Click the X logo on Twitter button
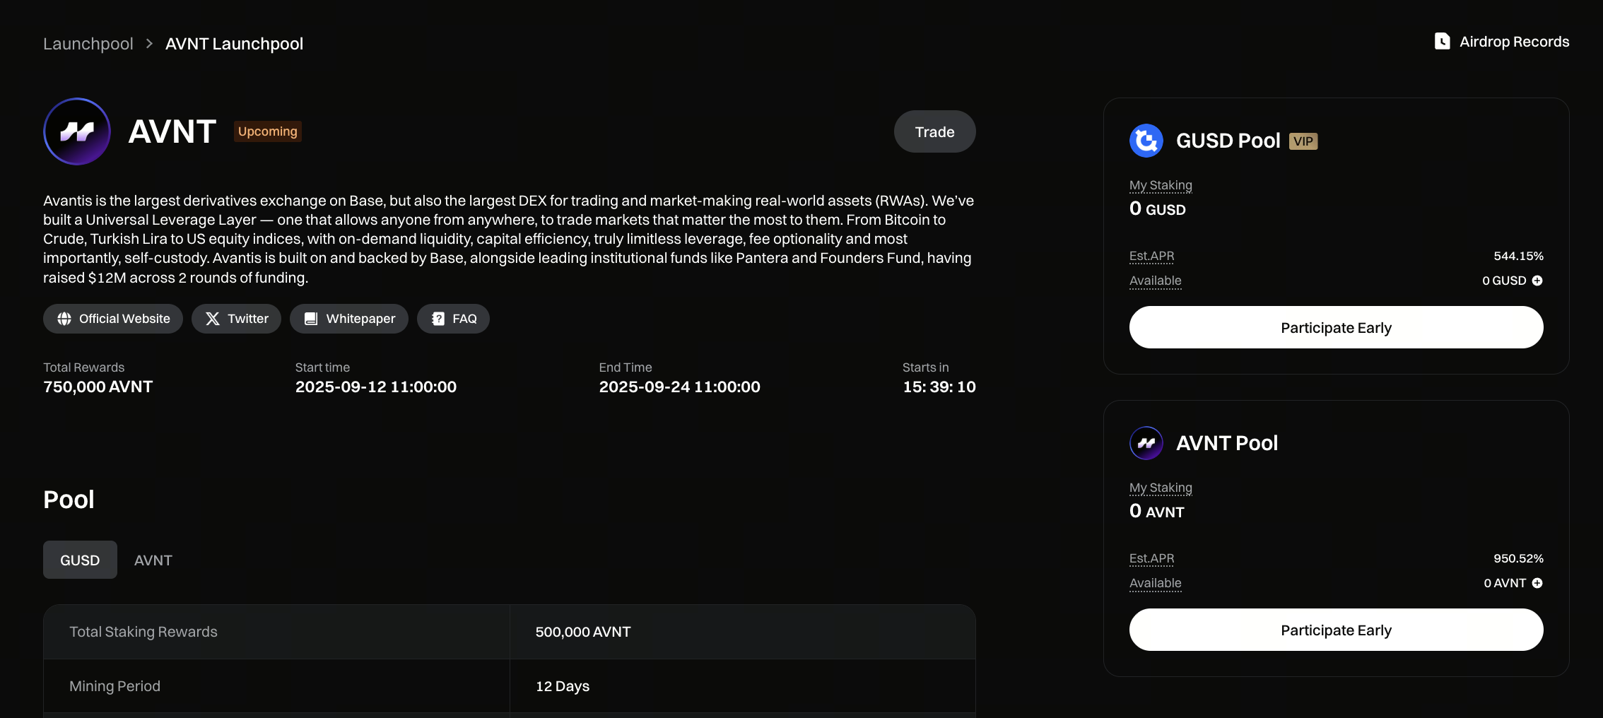Screen dimensions: 1603x718 click(213, 319)
